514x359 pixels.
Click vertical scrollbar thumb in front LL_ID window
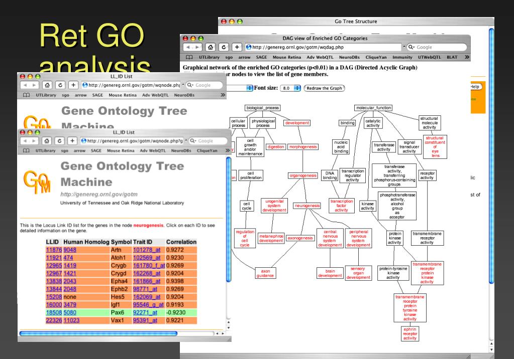229,219
